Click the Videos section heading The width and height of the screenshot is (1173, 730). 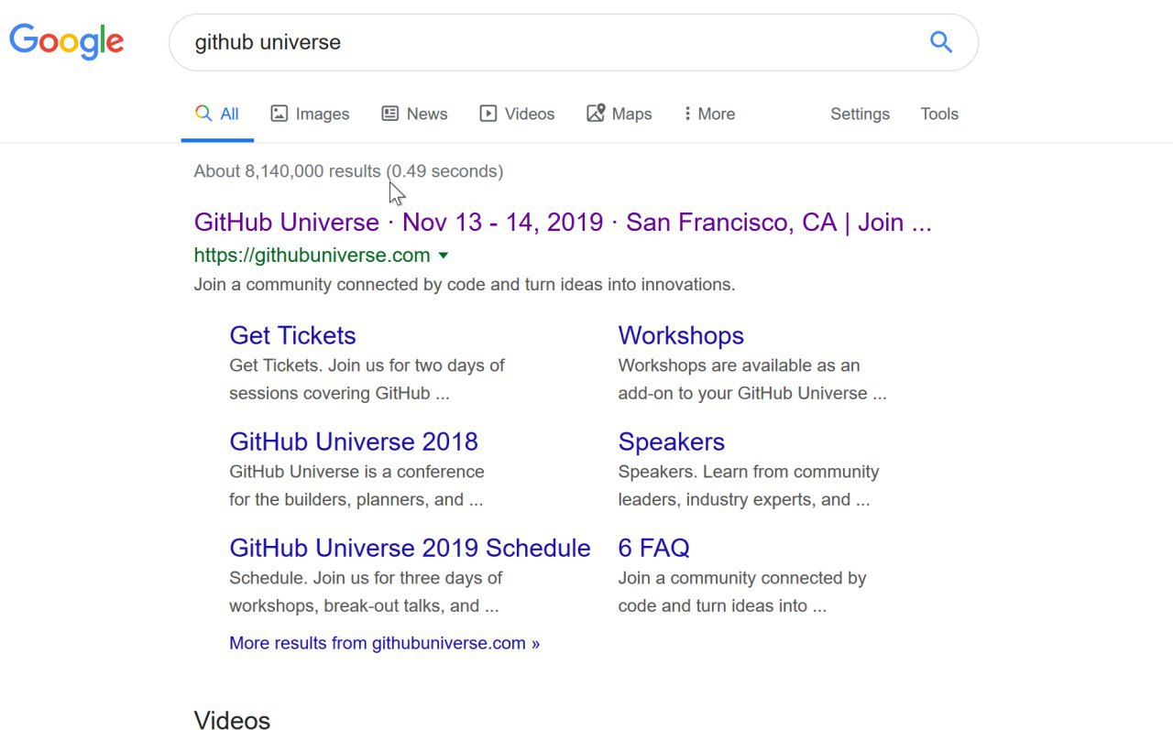click(x=232, y=721)
